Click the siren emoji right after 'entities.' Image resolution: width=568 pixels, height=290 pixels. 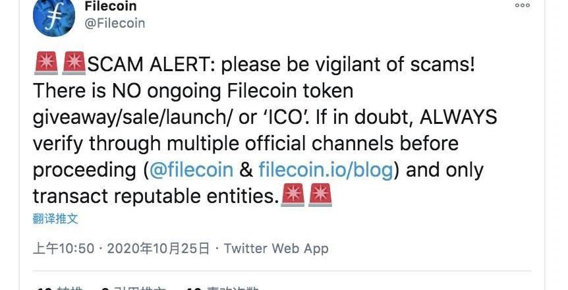tap(293, 195)
